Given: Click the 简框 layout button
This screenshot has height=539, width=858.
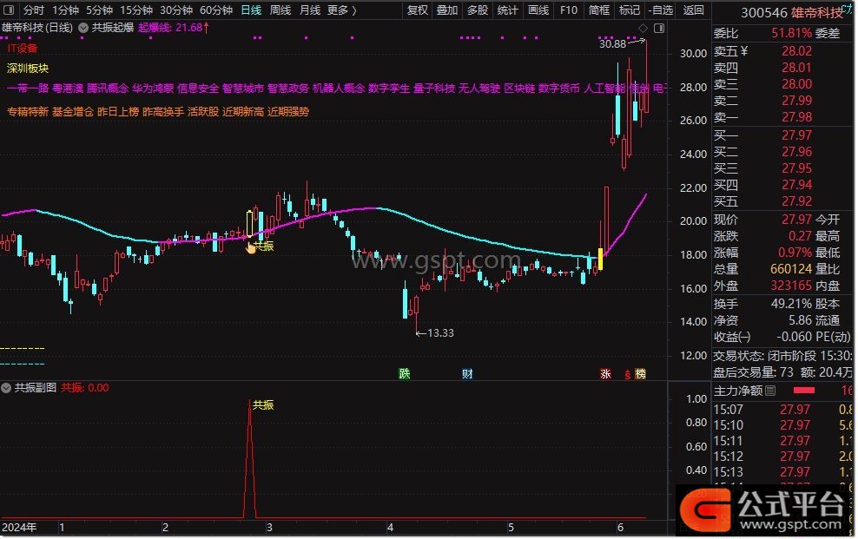Looking at the screenshot, I should coord(599,10).
